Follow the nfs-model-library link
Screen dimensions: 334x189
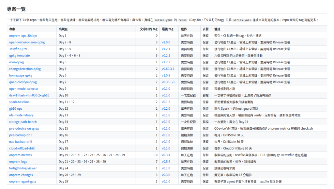click(x=21, y=115)
